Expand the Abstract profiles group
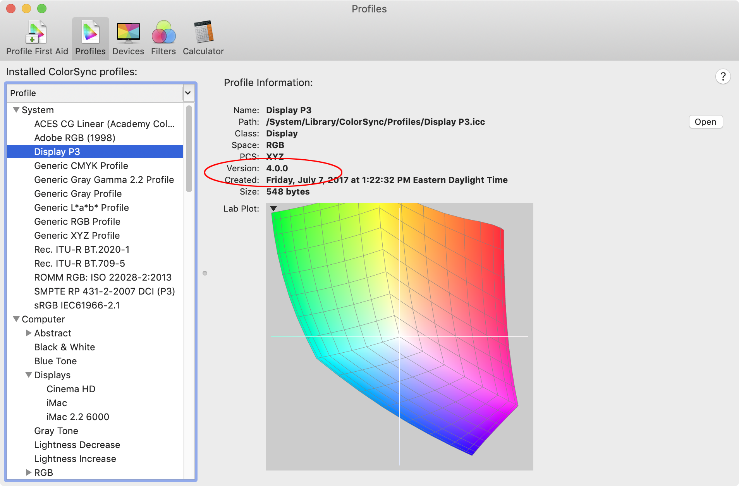The height and width of the screenshot is (486, 739). [29, 333]
